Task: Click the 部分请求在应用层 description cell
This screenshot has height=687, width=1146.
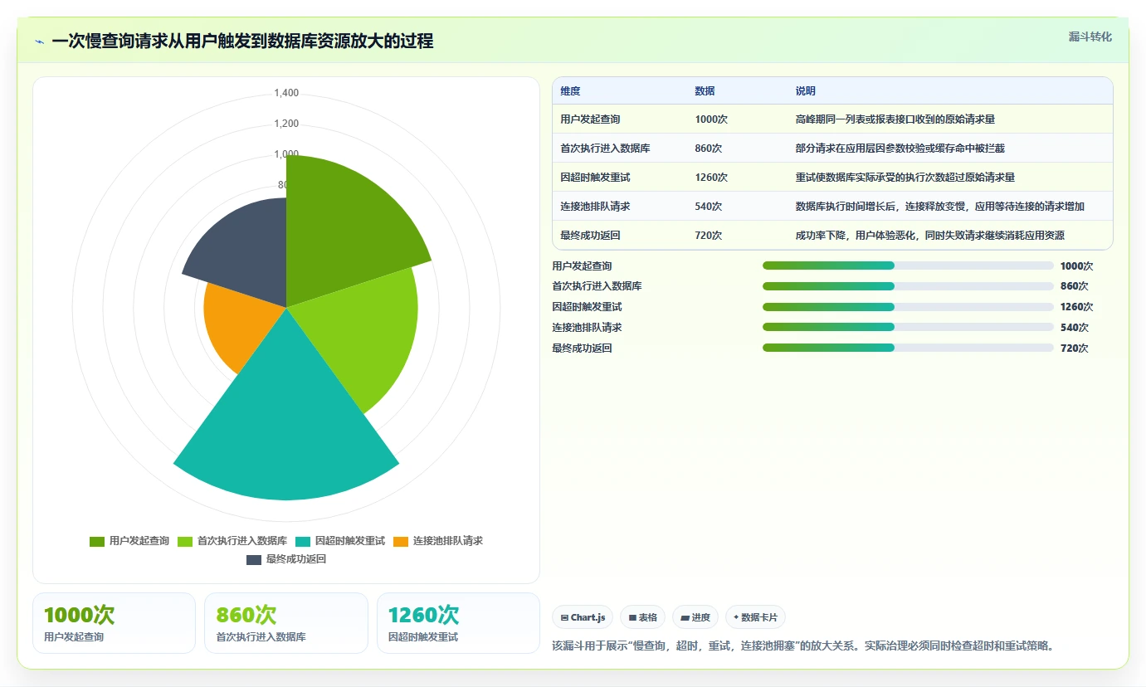Action: click(x=950, y=149)
